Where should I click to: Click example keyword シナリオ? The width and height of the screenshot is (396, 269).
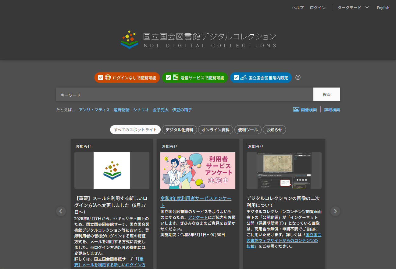[x=141, y=110]
